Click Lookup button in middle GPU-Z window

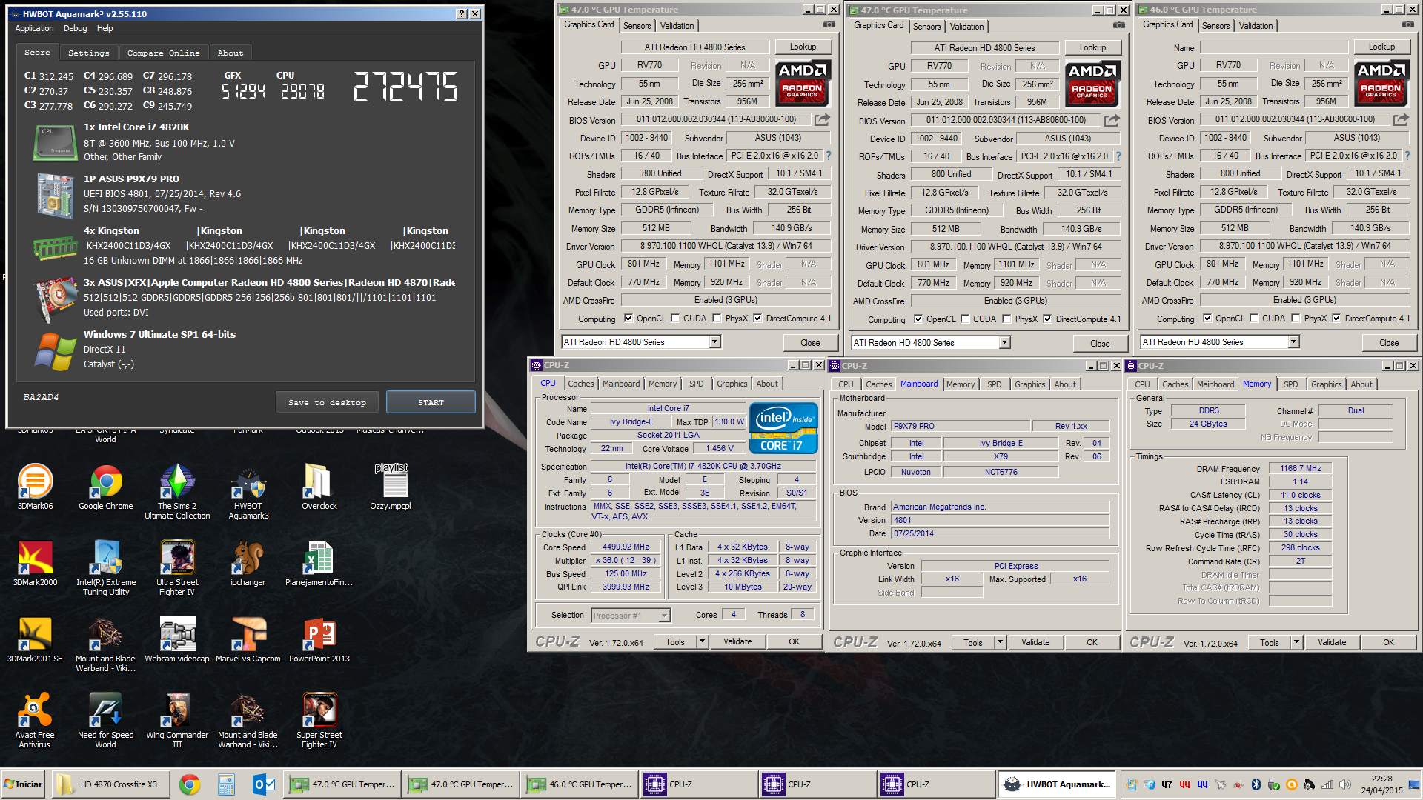[1092, 47]
